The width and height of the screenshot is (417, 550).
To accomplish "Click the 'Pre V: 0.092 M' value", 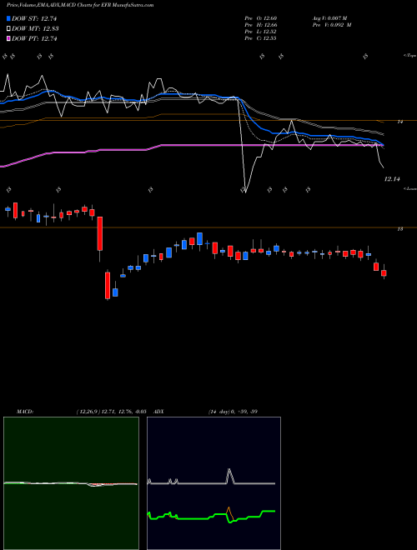I will [x=332, y=25].
